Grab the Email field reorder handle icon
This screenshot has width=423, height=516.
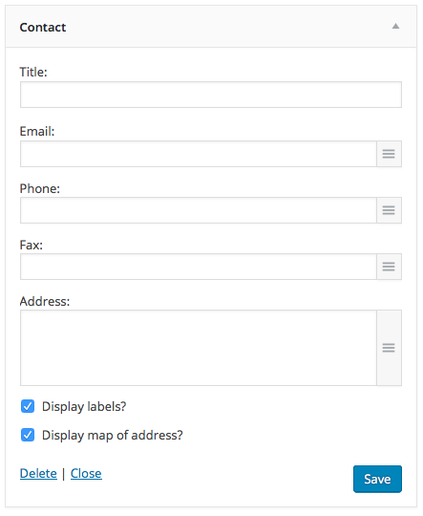(x=389, y=154)
